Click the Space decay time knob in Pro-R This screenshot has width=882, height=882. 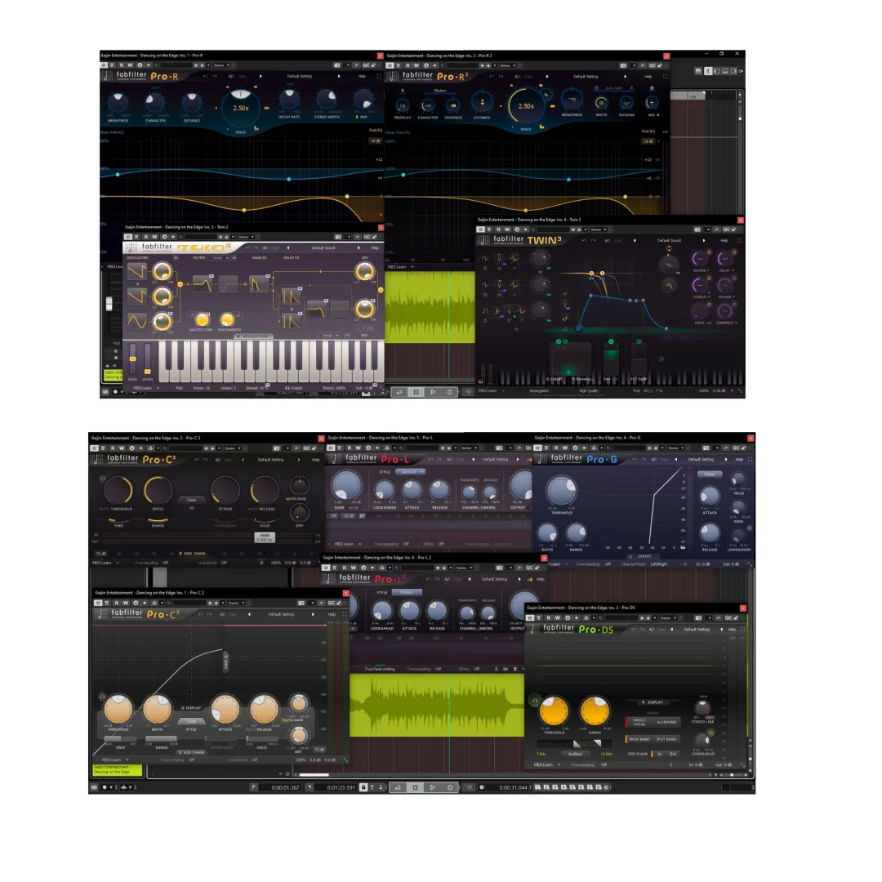pos(240,107)
